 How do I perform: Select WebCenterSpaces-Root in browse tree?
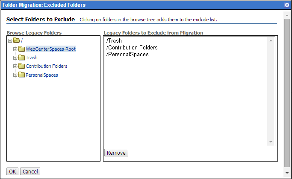(50, 49)
